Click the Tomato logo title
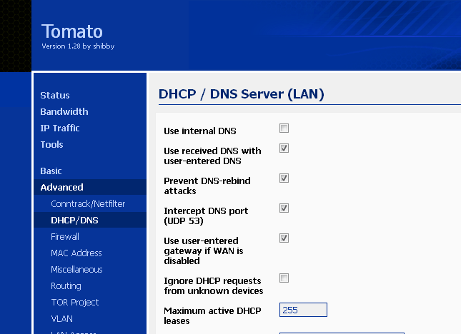Screen dimensions: 461x334 pyautogui.click(x=72, y=31)
